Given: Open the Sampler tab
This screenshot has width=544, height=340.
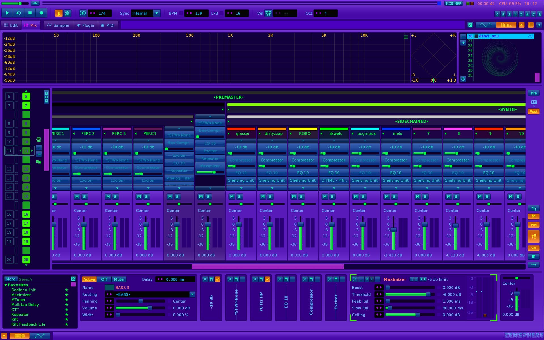Looking at the screenshot, I should coord(58,25).
